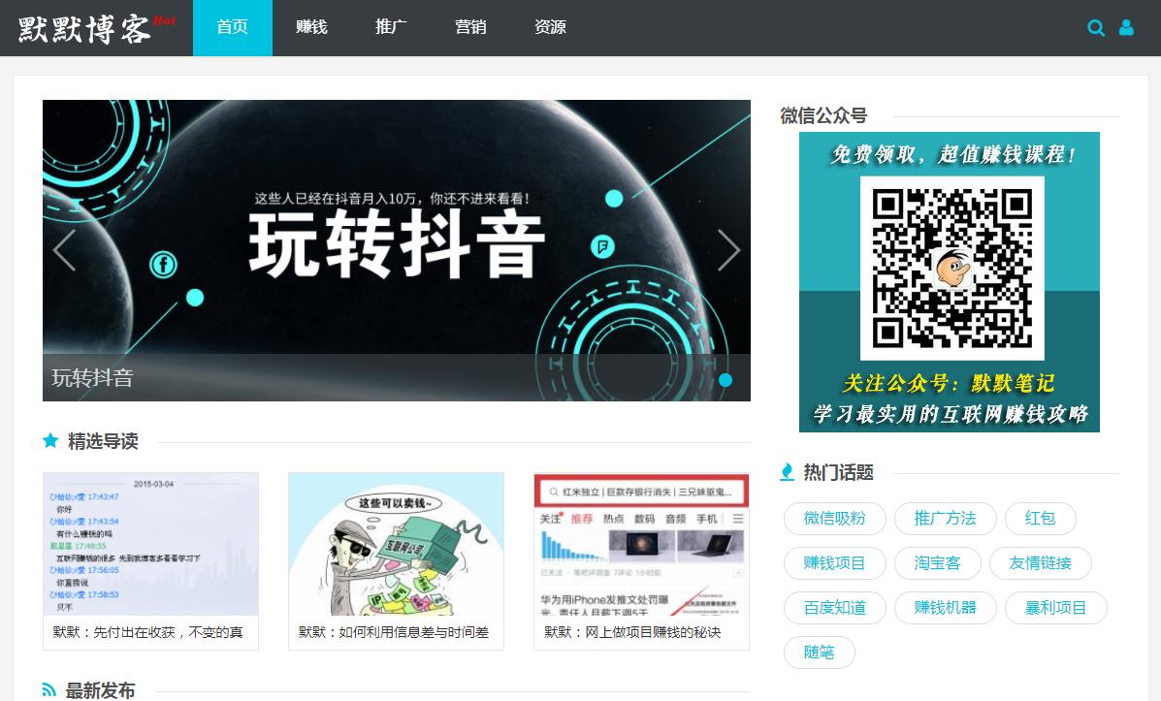The image size is (1161, 701).
Task: Open article 默默：网上做项目赚钱的秘诀
Action: 632,632
